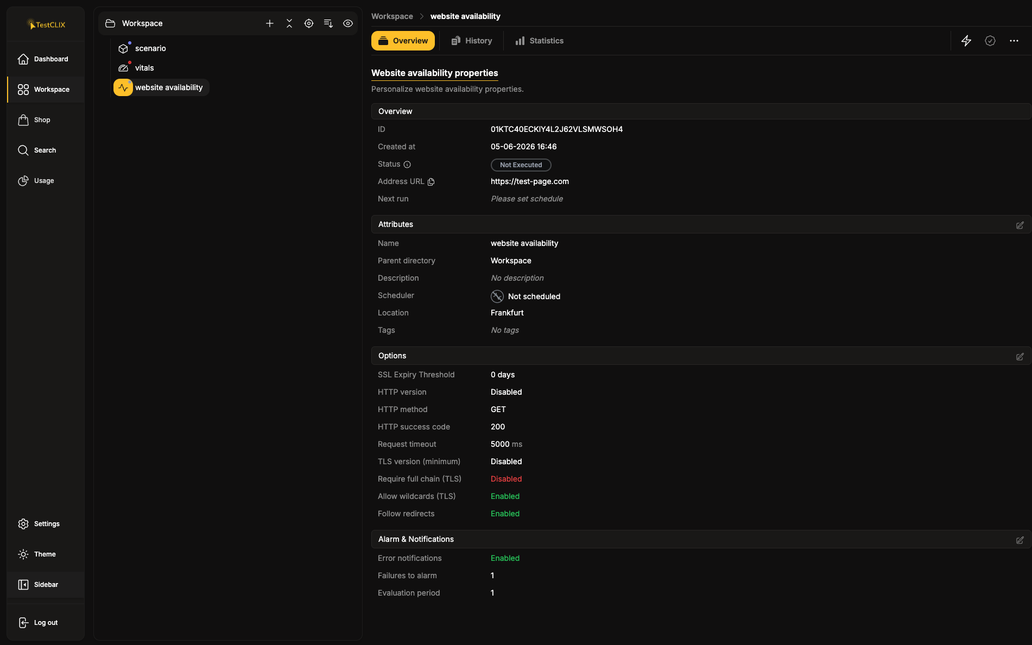
Task: Click the Not scheduled icon
Action: (x=497, y=296)
